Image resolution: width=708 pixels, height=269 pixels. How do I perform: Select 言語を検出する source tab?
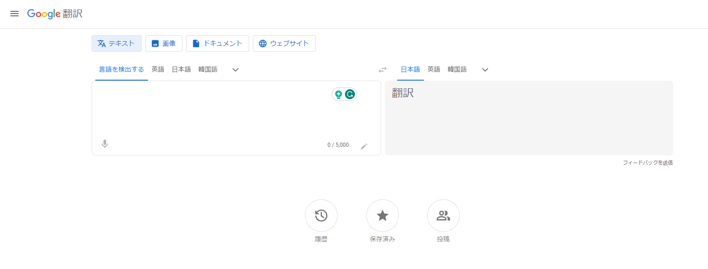[x=122, y=69]
